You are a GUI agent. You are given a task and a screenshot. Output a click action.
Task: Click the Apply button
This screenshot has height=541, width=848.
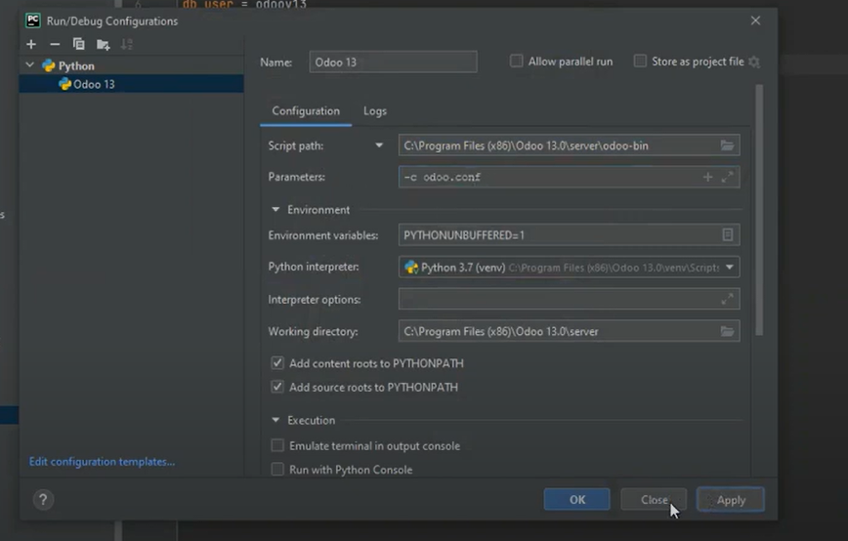point(731,499)
